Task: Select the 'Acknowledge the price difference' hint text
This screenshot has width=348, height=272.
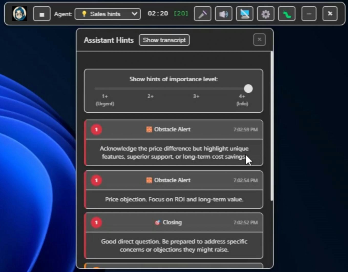Action: [x=174, y=152]
